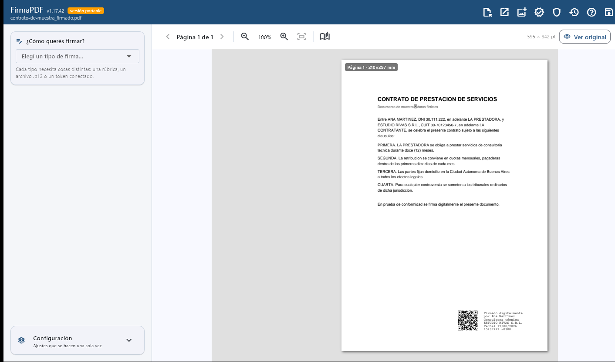Click the 'CUARTA. Para cualquier controversia' clause
Image resolution: width=615 pixels, height=362 pixels.
[442, 187]
